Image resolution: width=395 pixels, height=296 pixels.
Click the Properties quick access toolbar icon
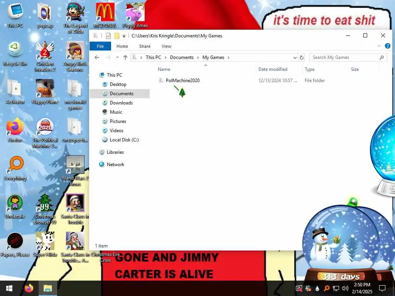pos(108,36)
